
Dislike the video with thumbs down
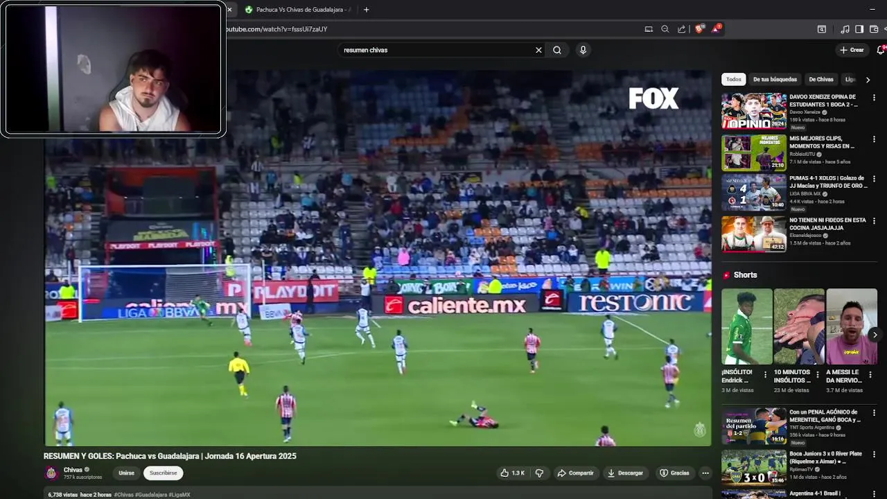[539, 473]
